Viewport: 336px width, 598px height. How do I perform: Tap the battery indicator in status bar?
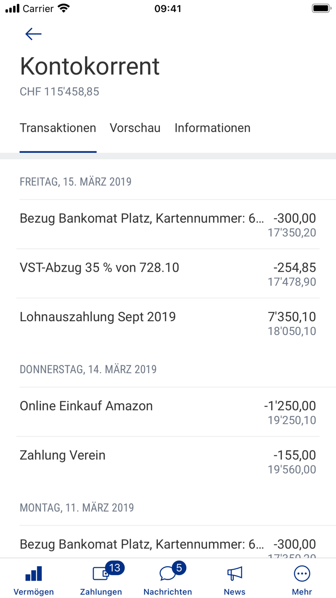[319, 7]
